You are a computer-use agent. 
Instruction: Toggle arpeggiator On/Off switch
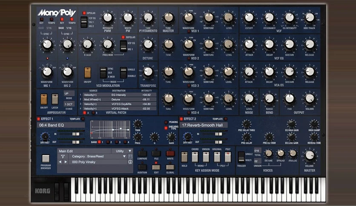(44, 99)
